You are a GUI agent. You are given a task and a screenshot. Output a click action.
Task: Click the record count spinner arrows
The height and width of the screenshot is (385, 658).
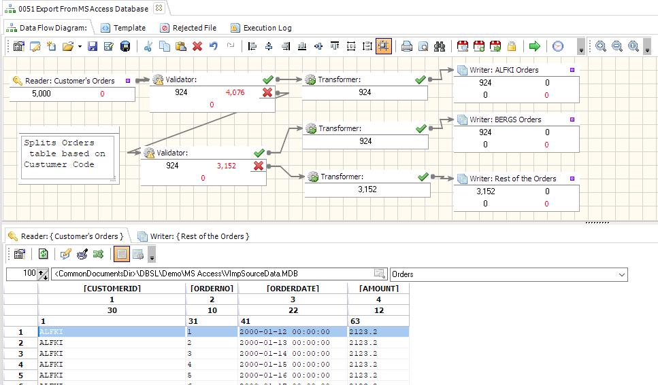point(43,274)
